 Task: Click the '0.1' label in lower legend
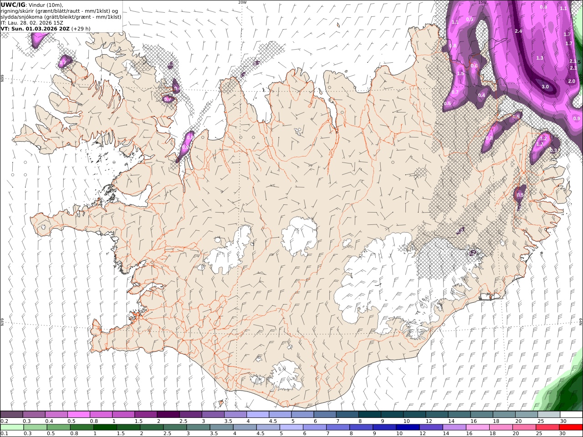[4, 434]
